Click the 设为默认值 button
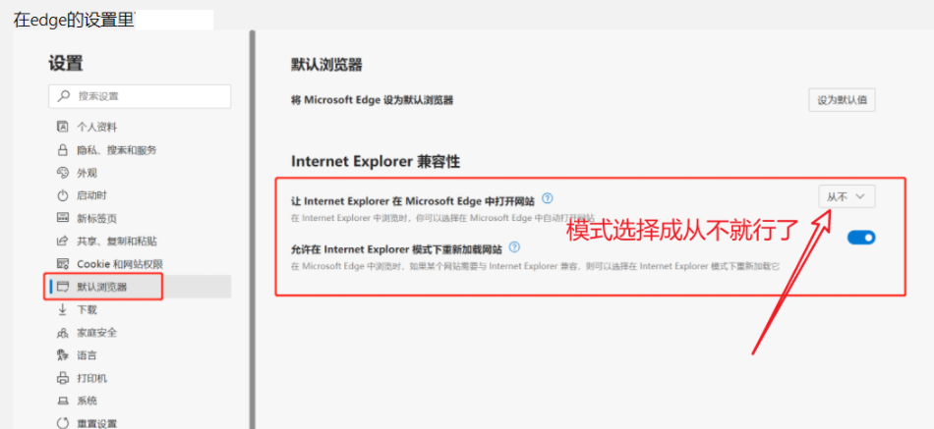Image resolution: width=934 pixels, height=429 pixels. click(842, 100)
